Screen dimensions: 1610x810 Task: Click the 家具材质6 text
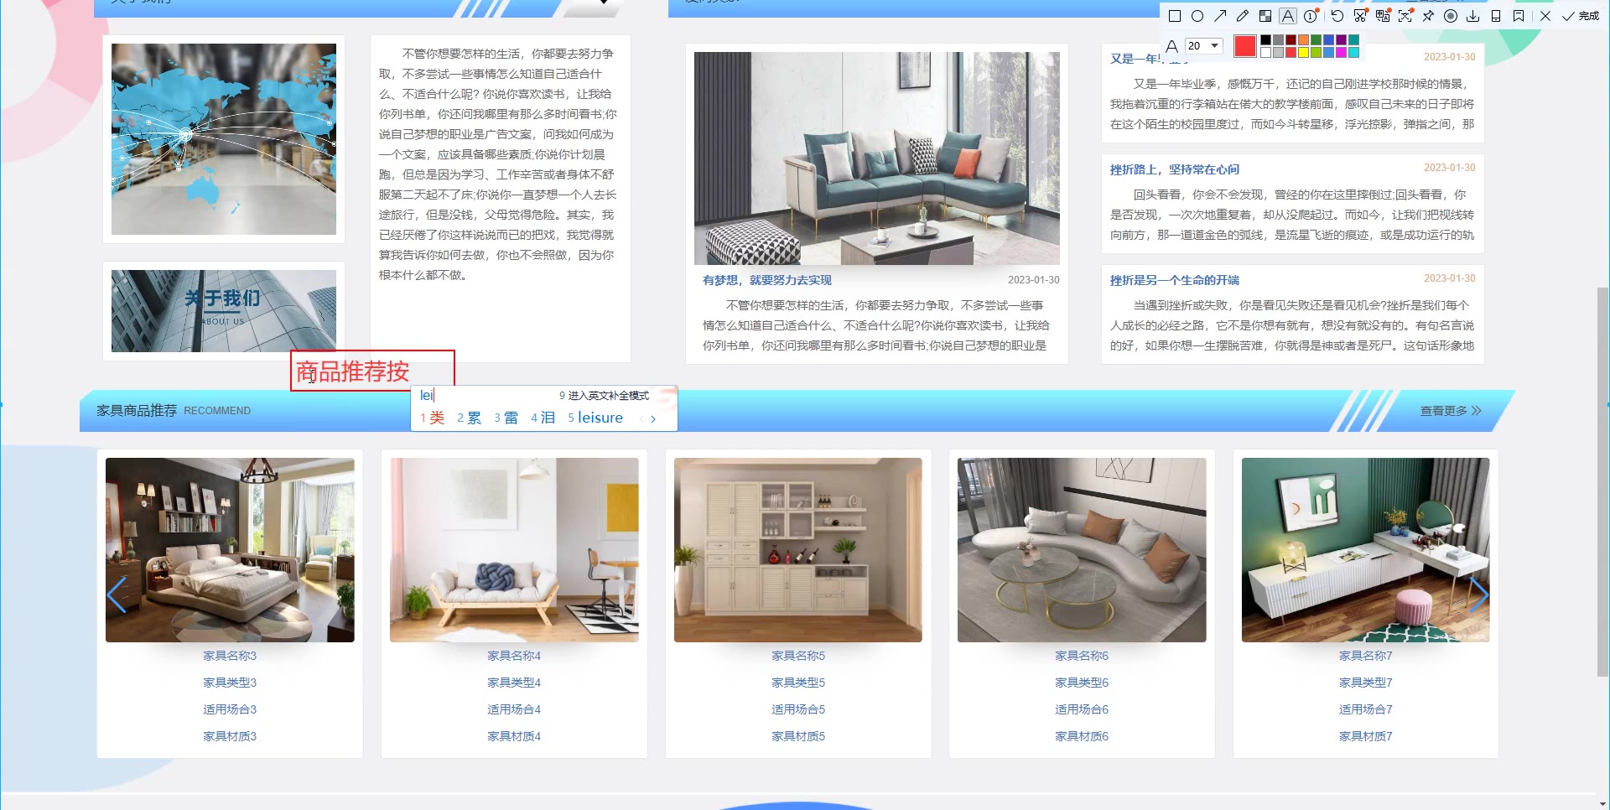pos(1082,736)
